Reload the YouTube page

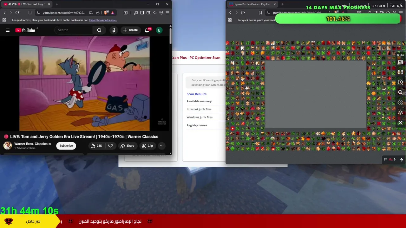click(17, 13)
